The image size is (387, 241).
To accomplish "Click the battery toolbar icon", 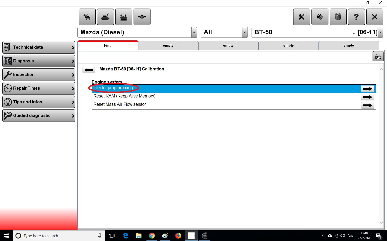I will [x=124, y=17].
